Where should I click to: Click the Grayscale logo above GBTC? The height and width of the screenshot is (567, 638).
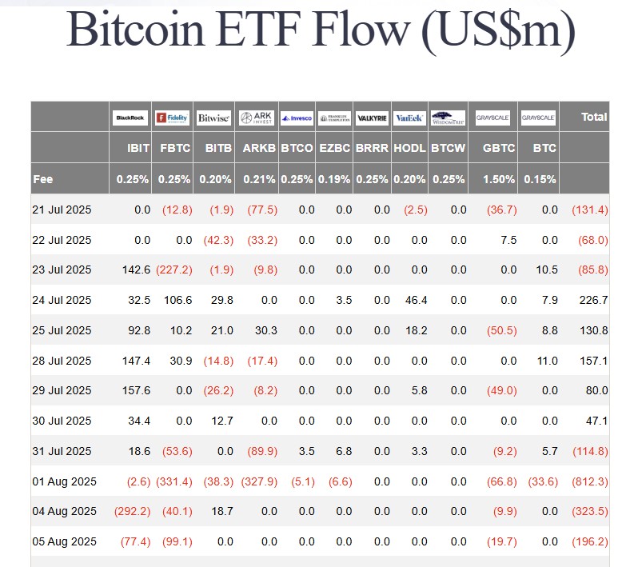492,118
